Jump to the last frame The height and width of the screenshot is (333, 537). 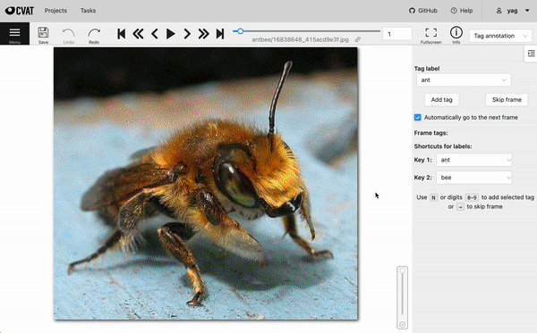[220, 34]
